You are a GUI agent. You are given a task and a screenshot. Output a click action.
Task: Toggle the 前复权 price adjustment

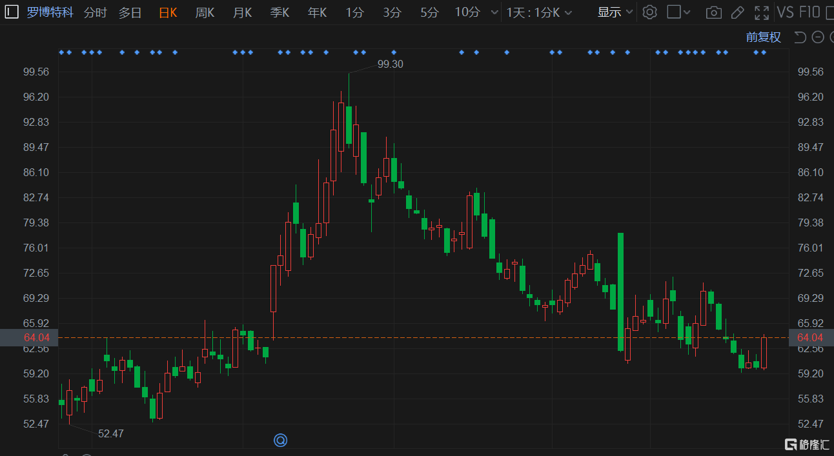tap(763, 37)
